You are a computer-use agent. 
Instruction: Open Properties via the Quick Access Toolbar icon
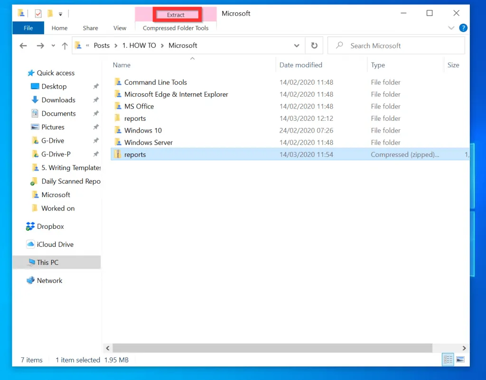click(38, 13)
